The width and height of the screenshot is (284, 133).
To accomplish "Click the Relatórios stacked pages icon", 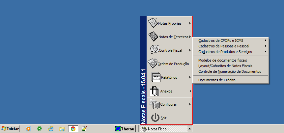I will click(155, 77).
